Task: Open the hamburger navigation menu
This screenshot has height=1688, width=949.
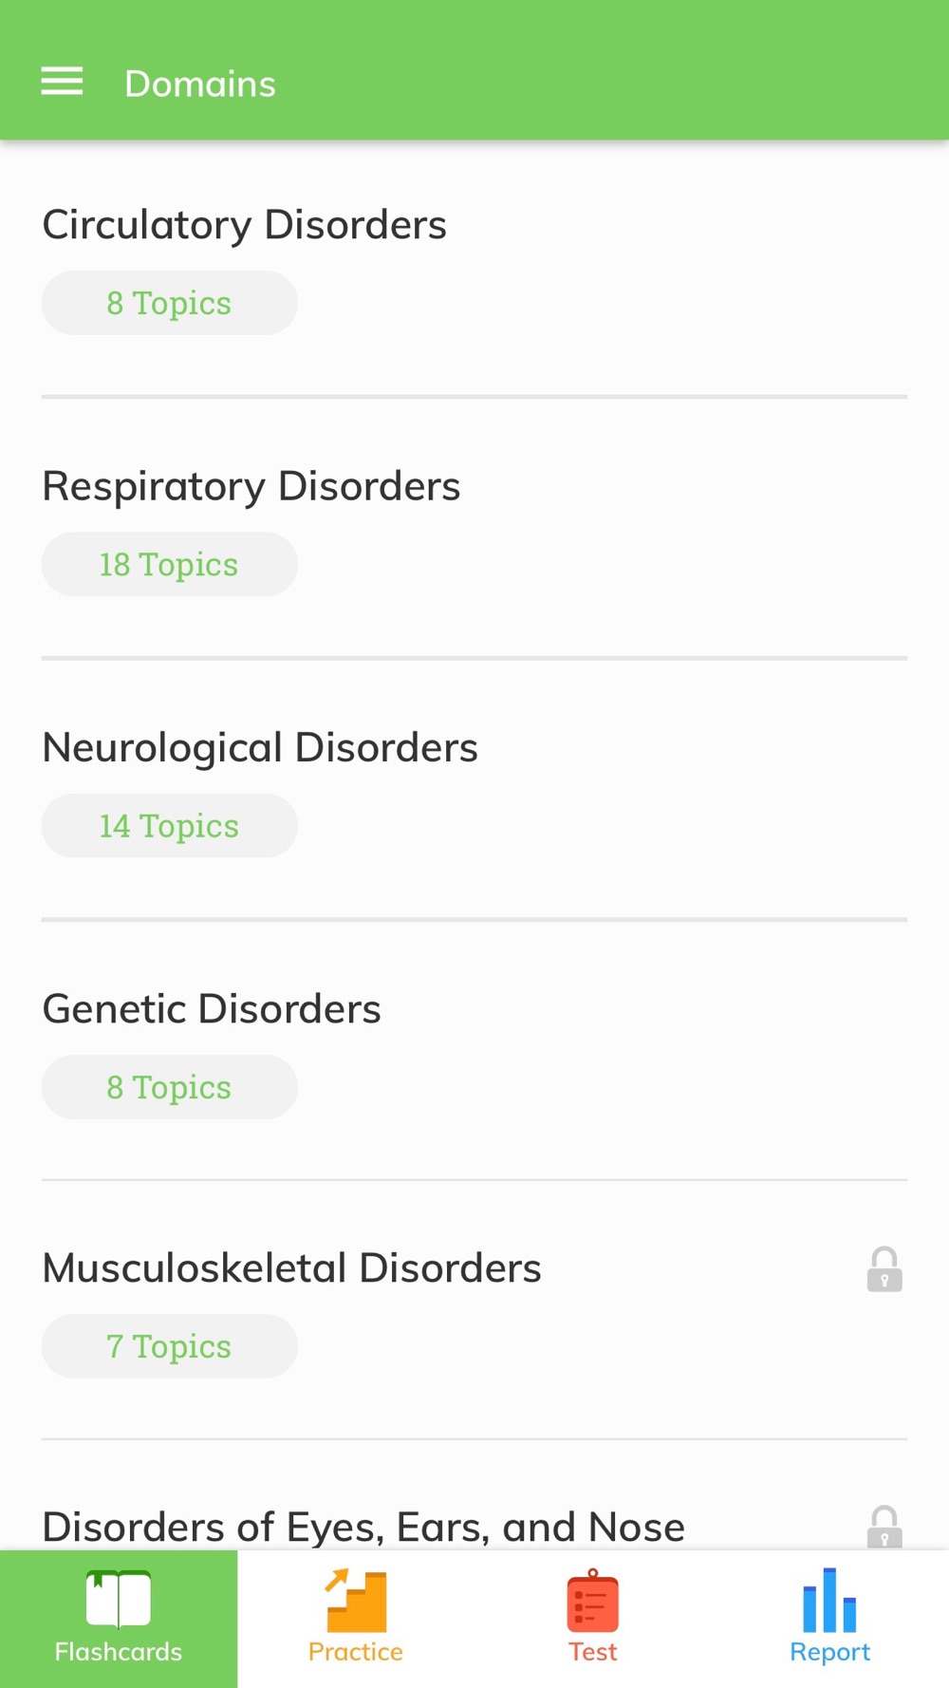Action: coord(62,83)
